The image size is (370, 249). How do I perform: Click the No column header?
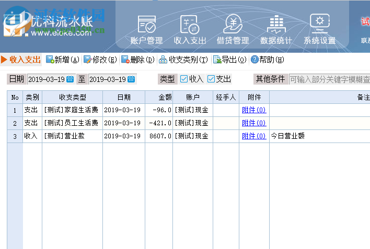[15, 97]
